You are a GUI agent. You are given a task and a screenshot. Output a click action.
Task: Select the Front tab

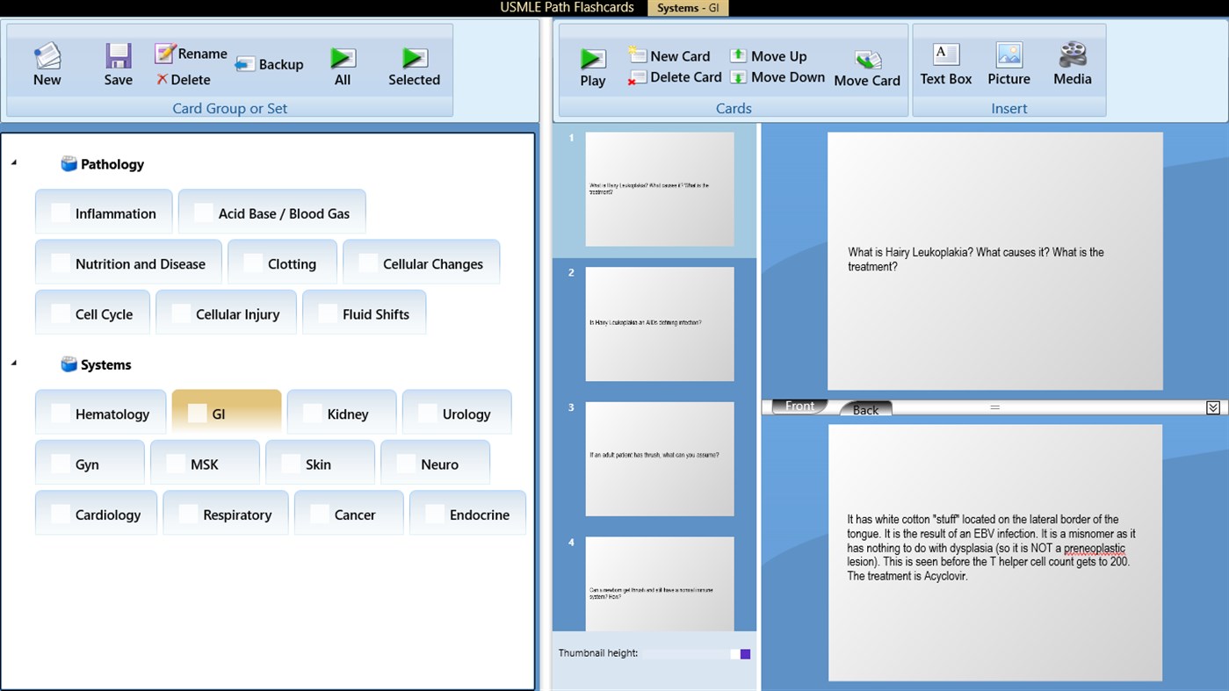pos(799,406)
